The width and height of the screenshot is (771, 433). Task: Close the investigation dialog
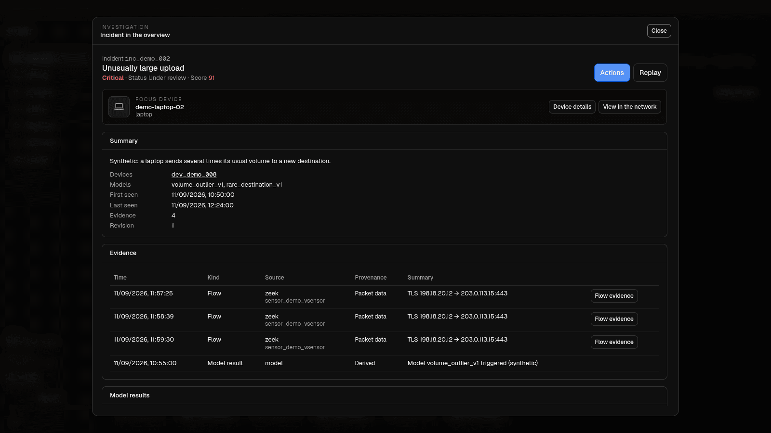click(x=659, y=31)
